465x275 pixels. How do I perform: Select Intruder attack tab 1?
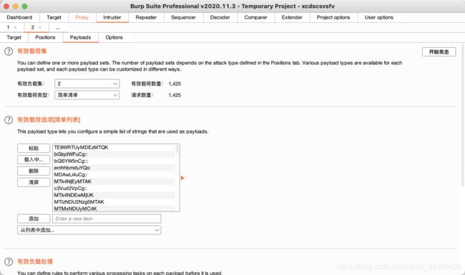click(x=8, y=28)
